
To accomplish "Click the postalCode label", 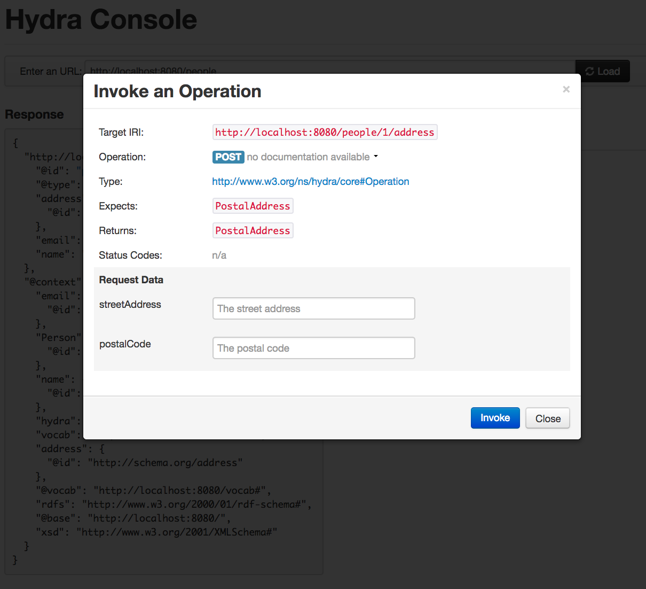I will 125,344.
